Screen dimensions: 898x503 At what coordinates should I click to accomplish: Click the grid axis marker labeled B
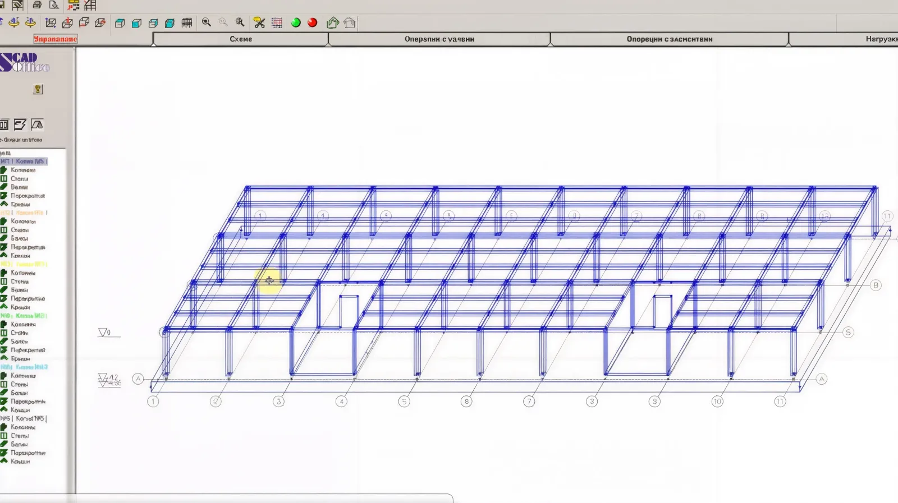click(x=875, y=285)
